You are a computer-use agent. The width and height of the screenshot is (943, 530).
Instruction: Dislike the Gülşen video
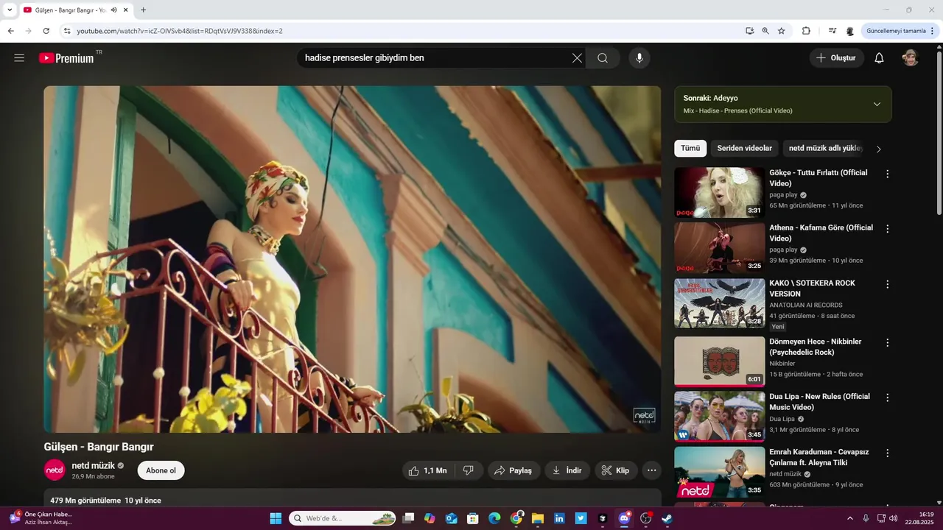[468, 470]
